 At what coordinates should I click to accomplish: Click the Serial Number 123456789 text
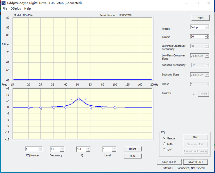(115, 15)
